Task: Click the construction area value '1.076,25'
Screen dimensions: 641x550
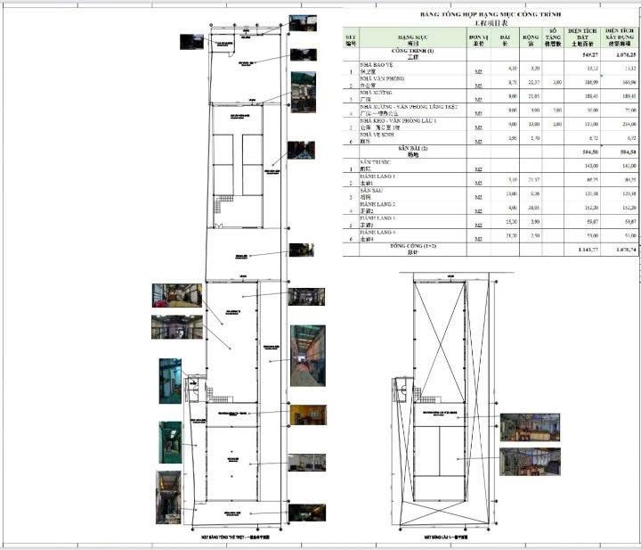Action: [x=626, y=54]
